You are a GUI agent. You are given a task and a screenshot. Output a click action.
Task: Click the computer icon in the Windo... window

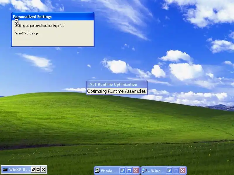[97, 170]
